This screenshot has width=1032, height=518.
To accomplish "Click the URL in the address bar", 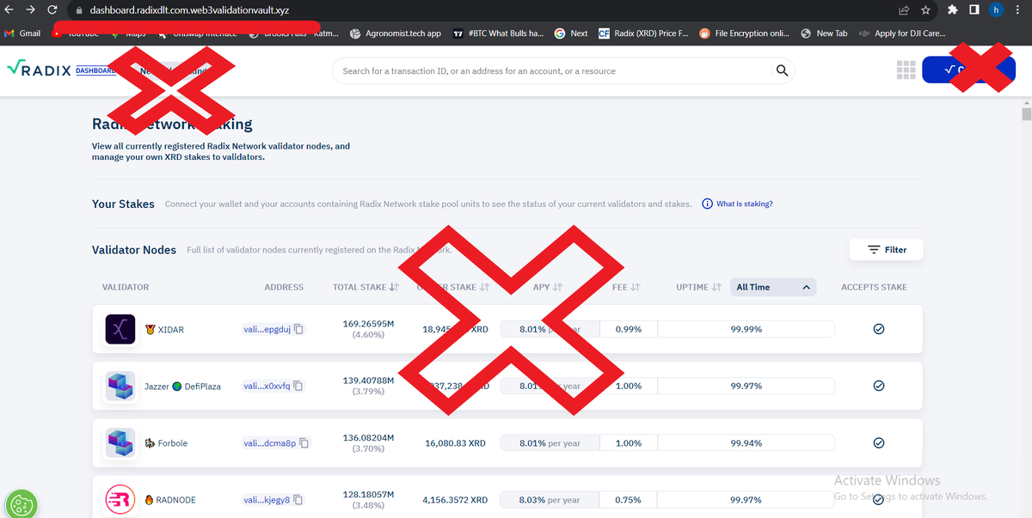I will point(189,11).
